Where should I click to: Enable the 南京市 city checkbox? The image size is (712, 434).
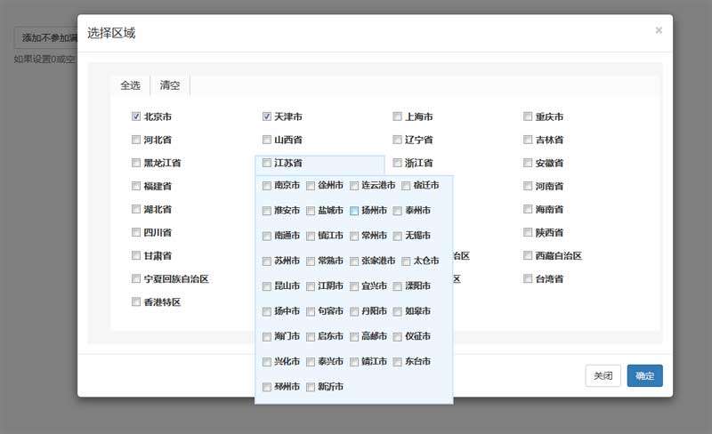point(267,186)
